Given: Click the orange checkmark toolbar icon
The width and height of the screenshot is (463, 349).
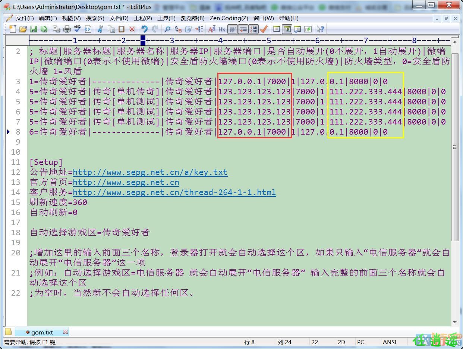Looking at the screenshot, I should tap(264, 29).
